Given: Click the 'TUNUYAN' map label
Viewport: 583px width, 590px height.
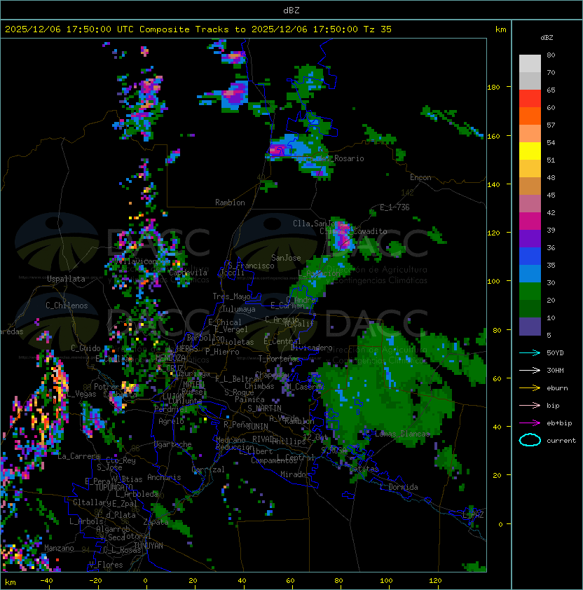Looking at the screenshot, I should point(149,546).
